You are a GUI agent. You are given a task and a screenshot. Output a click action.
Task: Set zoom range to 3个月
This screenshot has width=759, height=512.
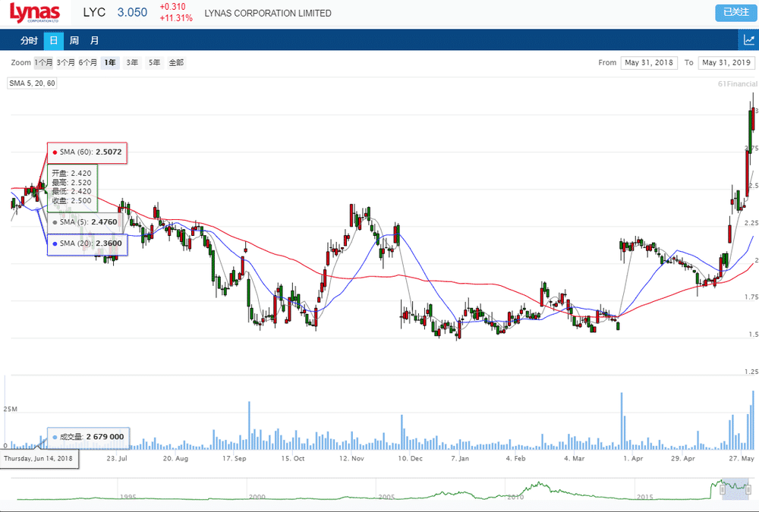[65, 62]
